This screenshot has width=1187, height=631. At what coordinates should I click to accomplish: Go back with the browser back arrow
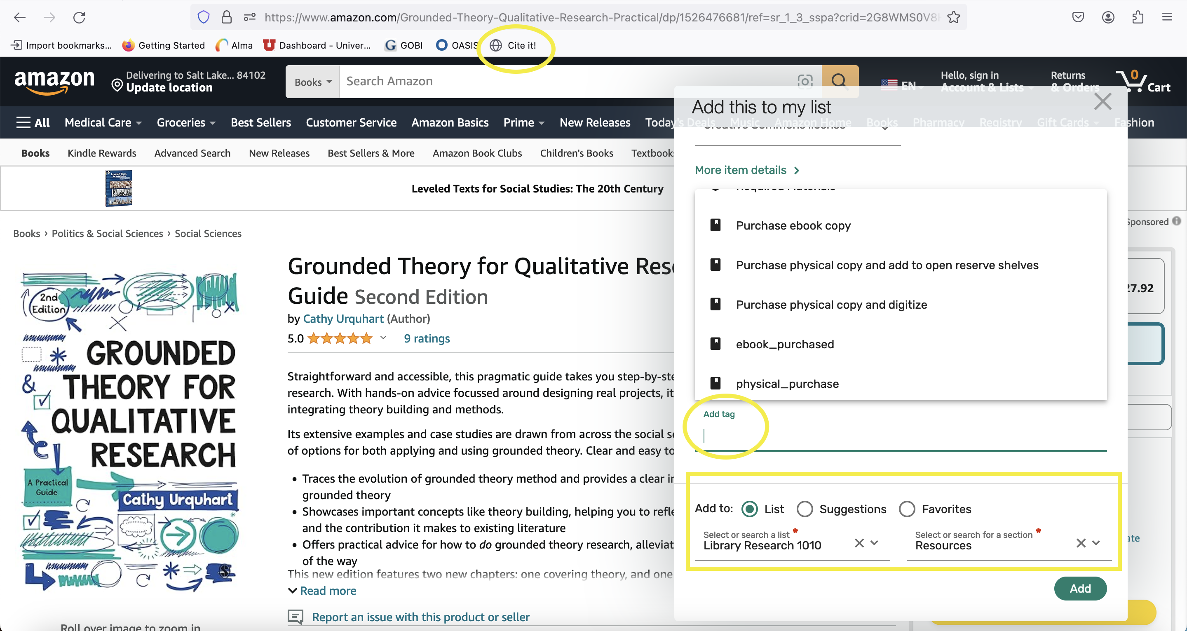click(19, 17)
